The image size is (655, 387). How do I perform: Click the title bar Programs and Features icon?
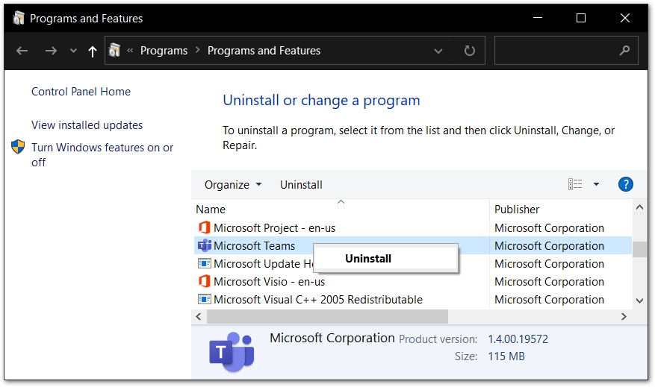[19, 18]
